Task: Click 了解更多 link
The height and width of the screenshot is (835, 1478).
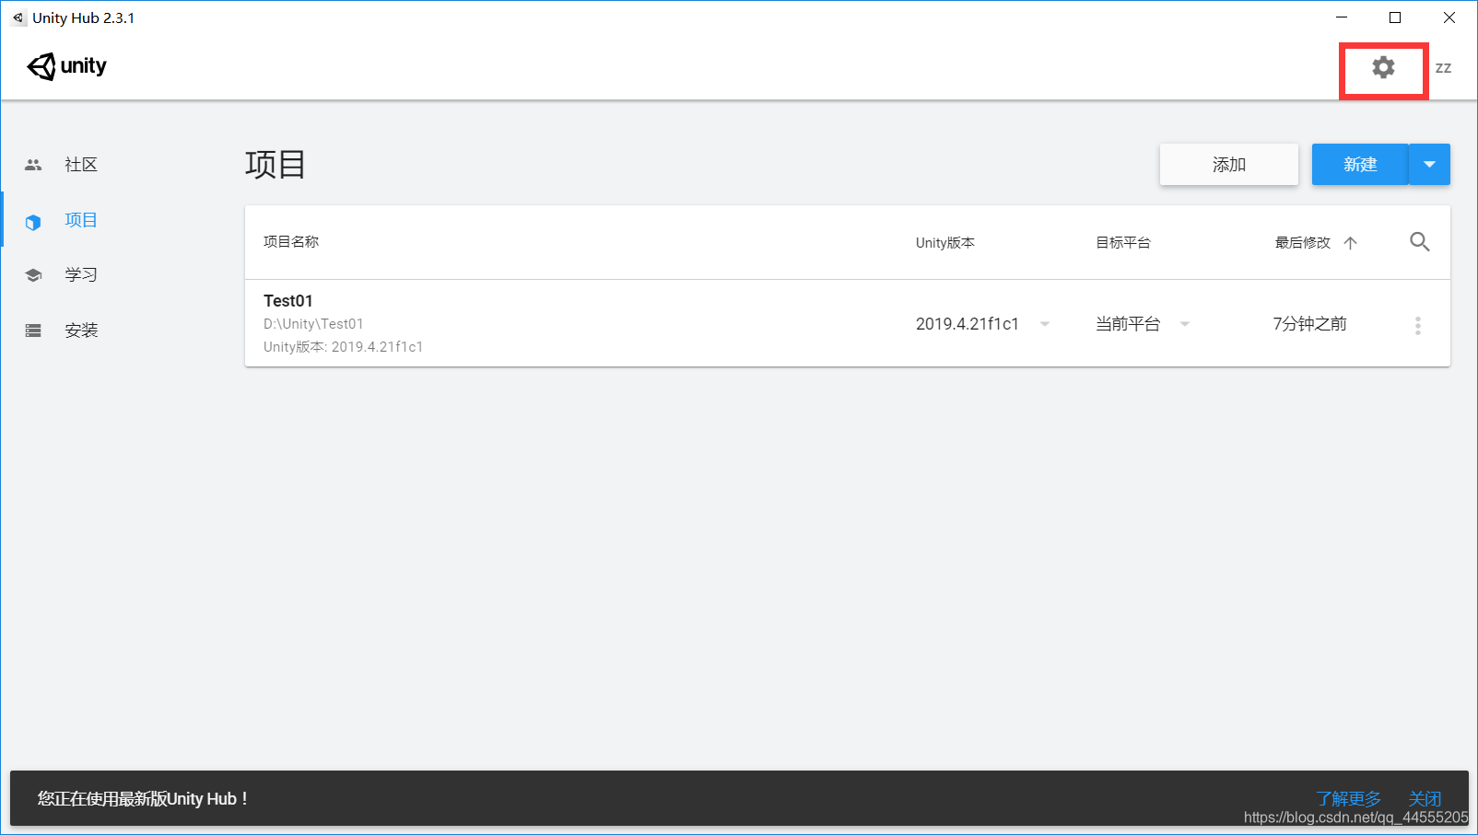Action: (x=1349, y=799)
